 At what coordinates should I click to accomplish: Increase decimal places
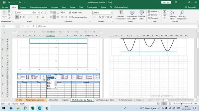(108, 17)
